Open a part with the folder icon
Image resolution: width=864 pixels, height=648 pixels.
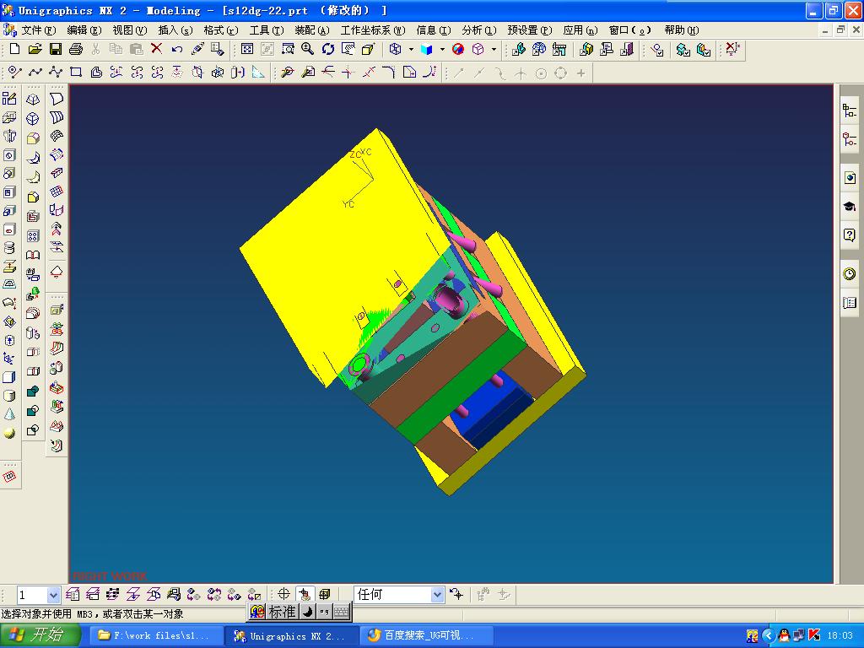[x=35, y=50]
